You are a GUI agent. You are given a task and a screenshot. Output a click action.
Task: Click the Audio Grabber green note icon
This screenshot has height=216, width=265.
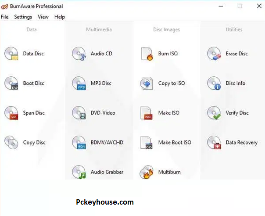[79, 172]
